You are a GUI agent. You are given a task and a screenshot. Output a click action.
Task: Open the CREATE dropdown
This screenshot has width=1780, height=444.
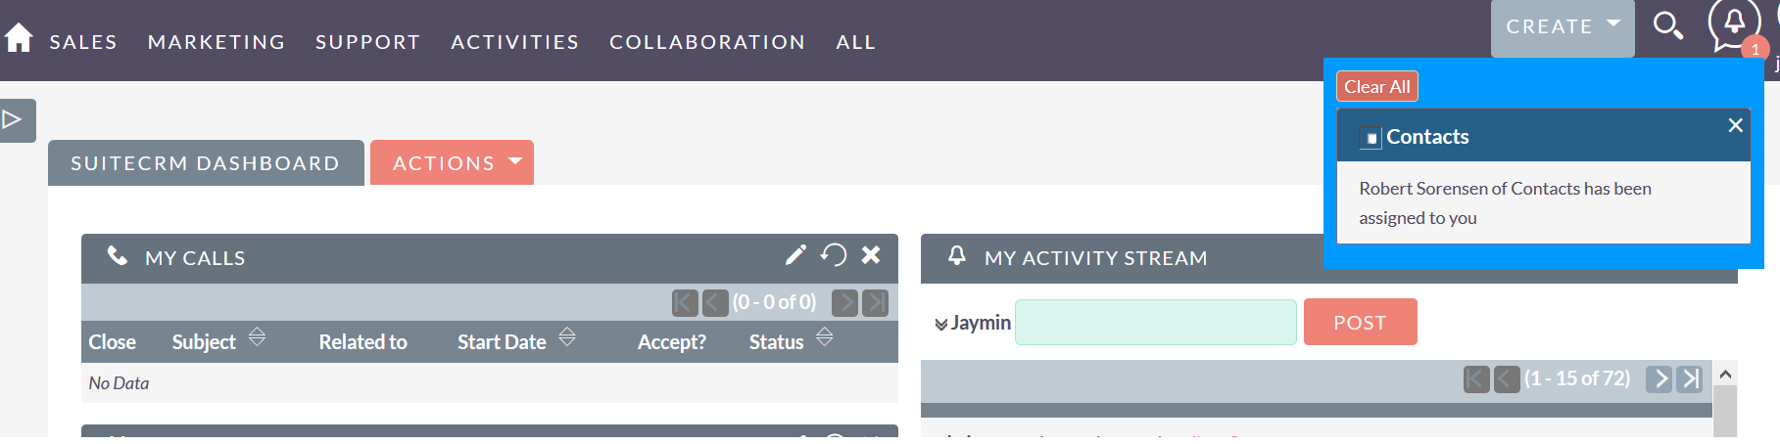coord(1563,27)
